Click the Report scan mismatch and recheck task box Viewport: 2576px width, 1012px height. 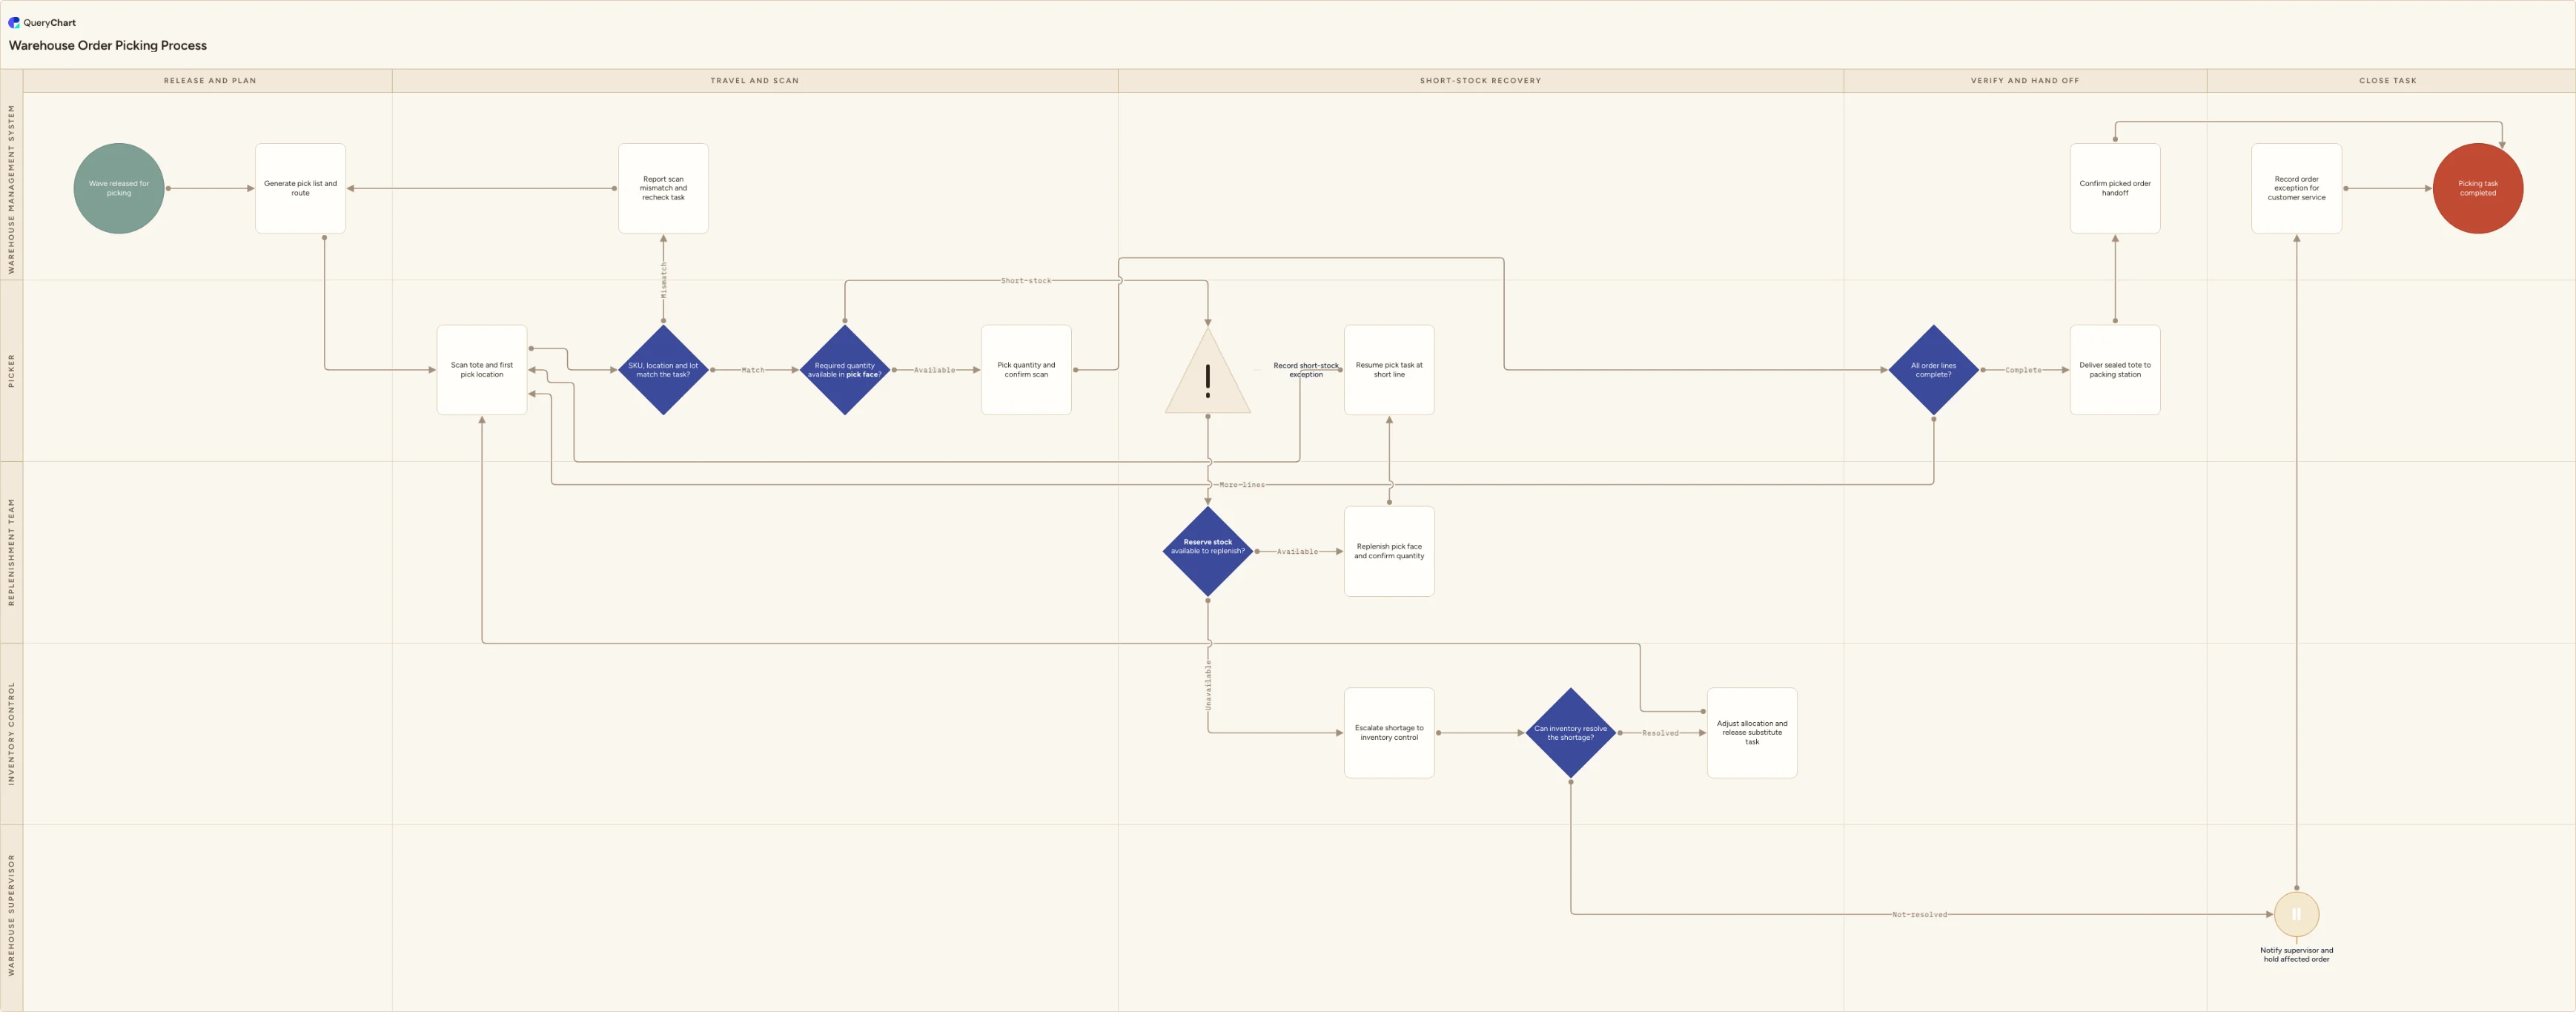pos(663,188)
